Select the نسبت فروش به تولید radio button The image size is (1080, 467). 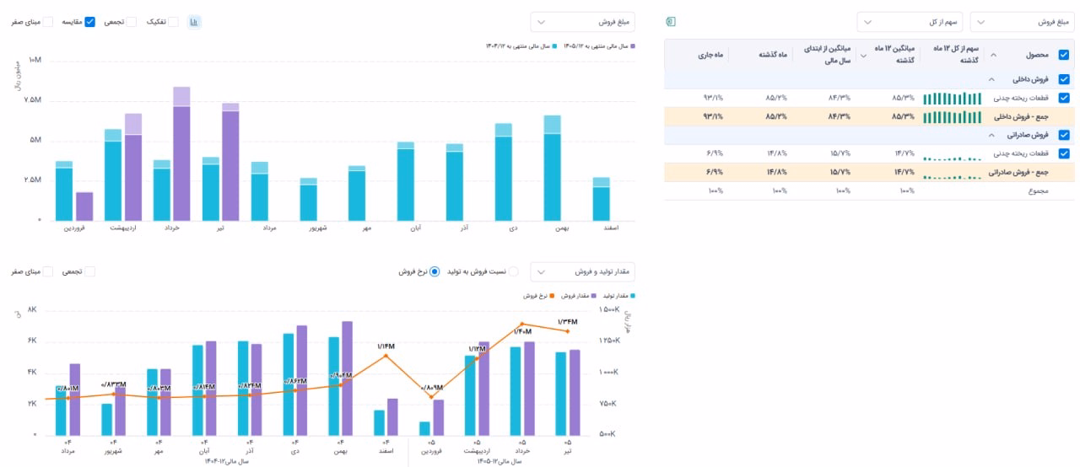click(514, 271)
